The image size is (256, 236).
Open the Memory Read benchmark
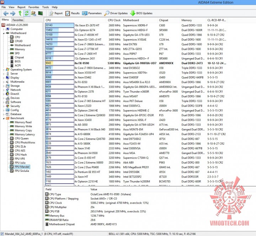pyautogui.click(x=23, y=122)
